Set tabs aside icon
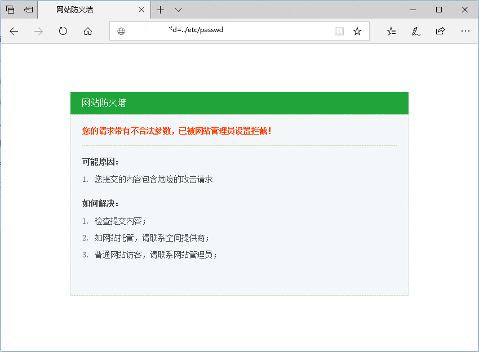Viewport: 479px width, 352px height. (28, 10)
